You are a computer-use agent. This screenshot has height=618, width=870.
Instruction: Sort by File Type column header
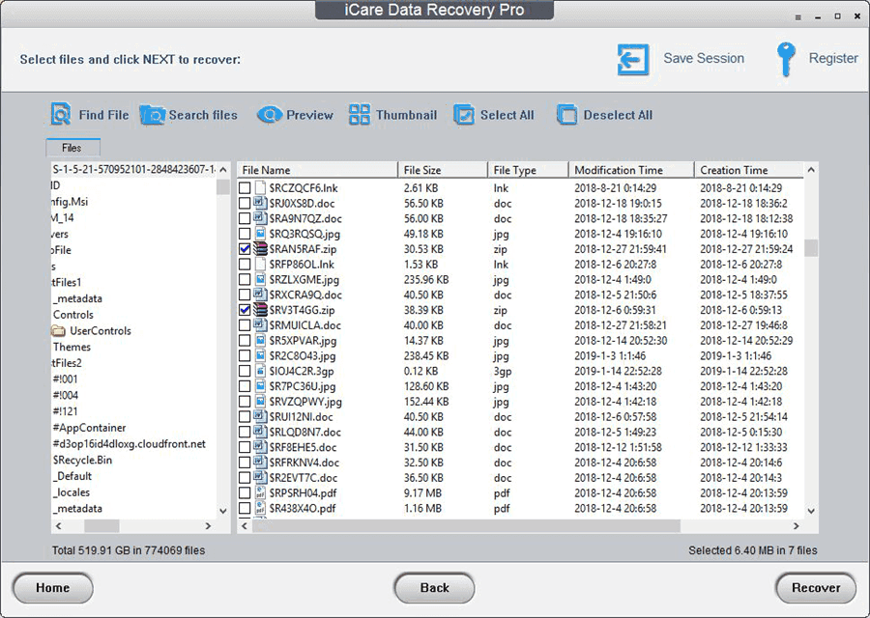[528, 170]
